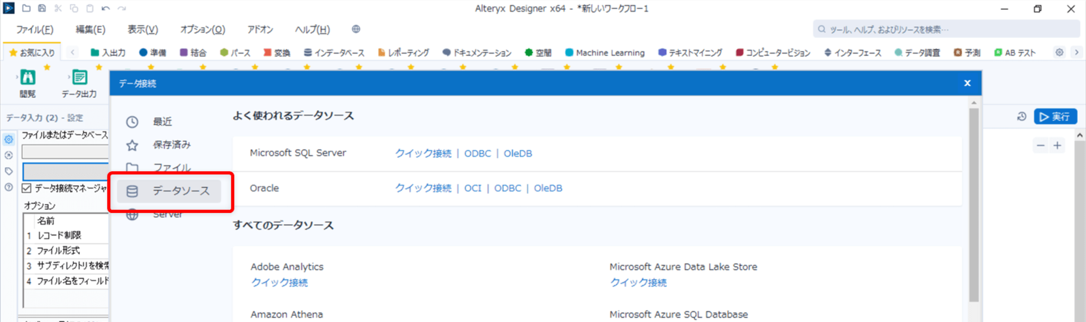Screen dimensions: 1086x322
Task: Click the Alteryx Designer logo icon
Action: (x=9, y=8)
